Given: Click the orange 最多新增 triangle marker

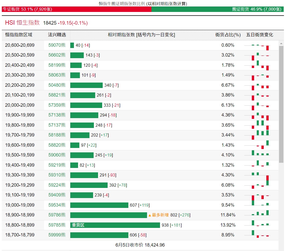Looking at the screenshot, I should [x=150, y=215].
